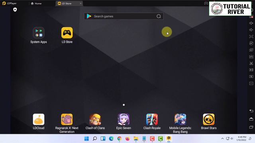The height and width of the screenshot is (143, 255).
Task: Open Firefox from taskbar
Action: [x=127, y=139]
